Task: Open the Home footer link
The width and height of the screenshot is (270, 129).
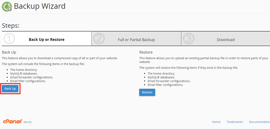Action: [x=216, y=122]
